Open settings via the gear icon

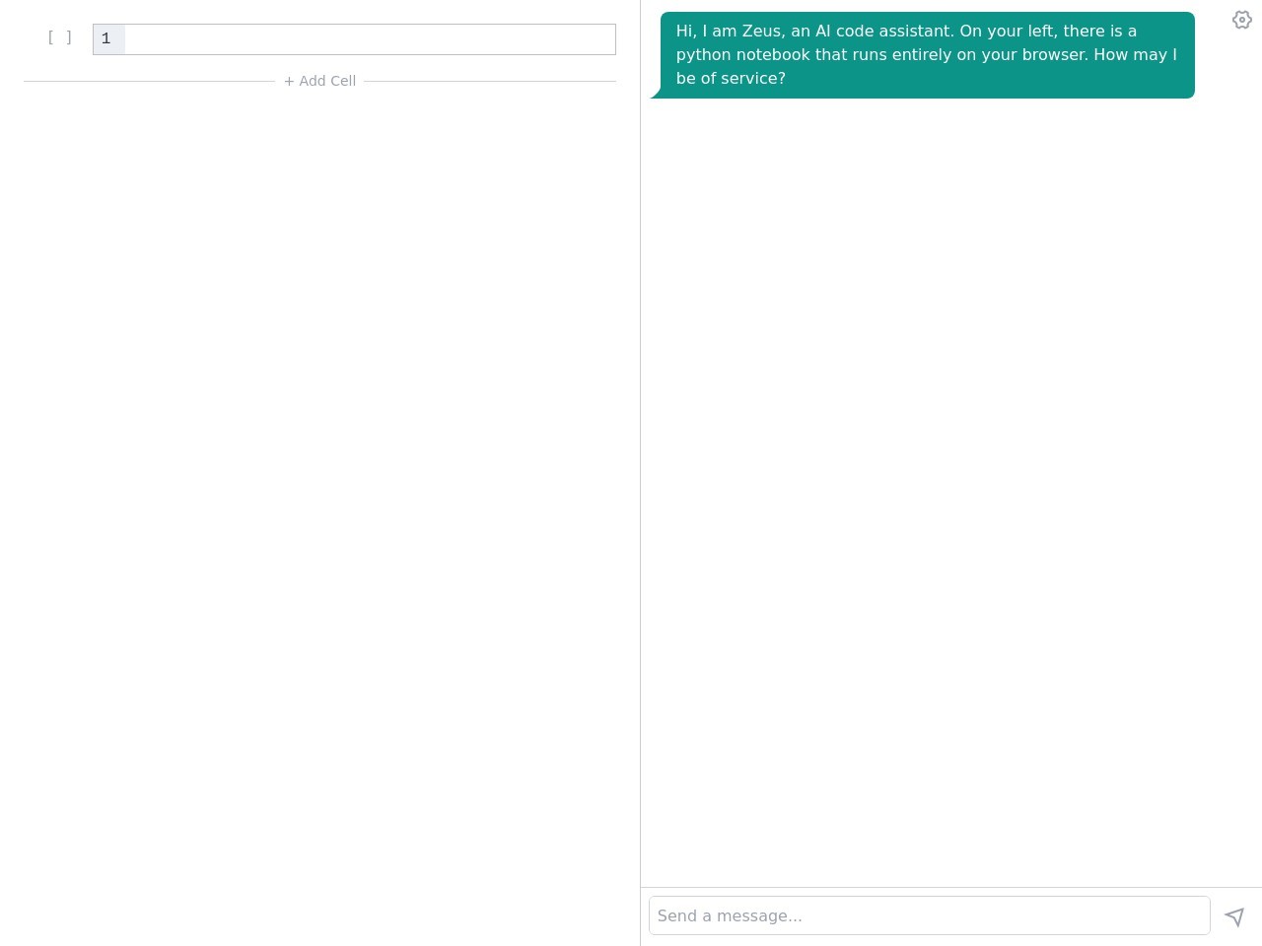click(x=1241, y=20)
